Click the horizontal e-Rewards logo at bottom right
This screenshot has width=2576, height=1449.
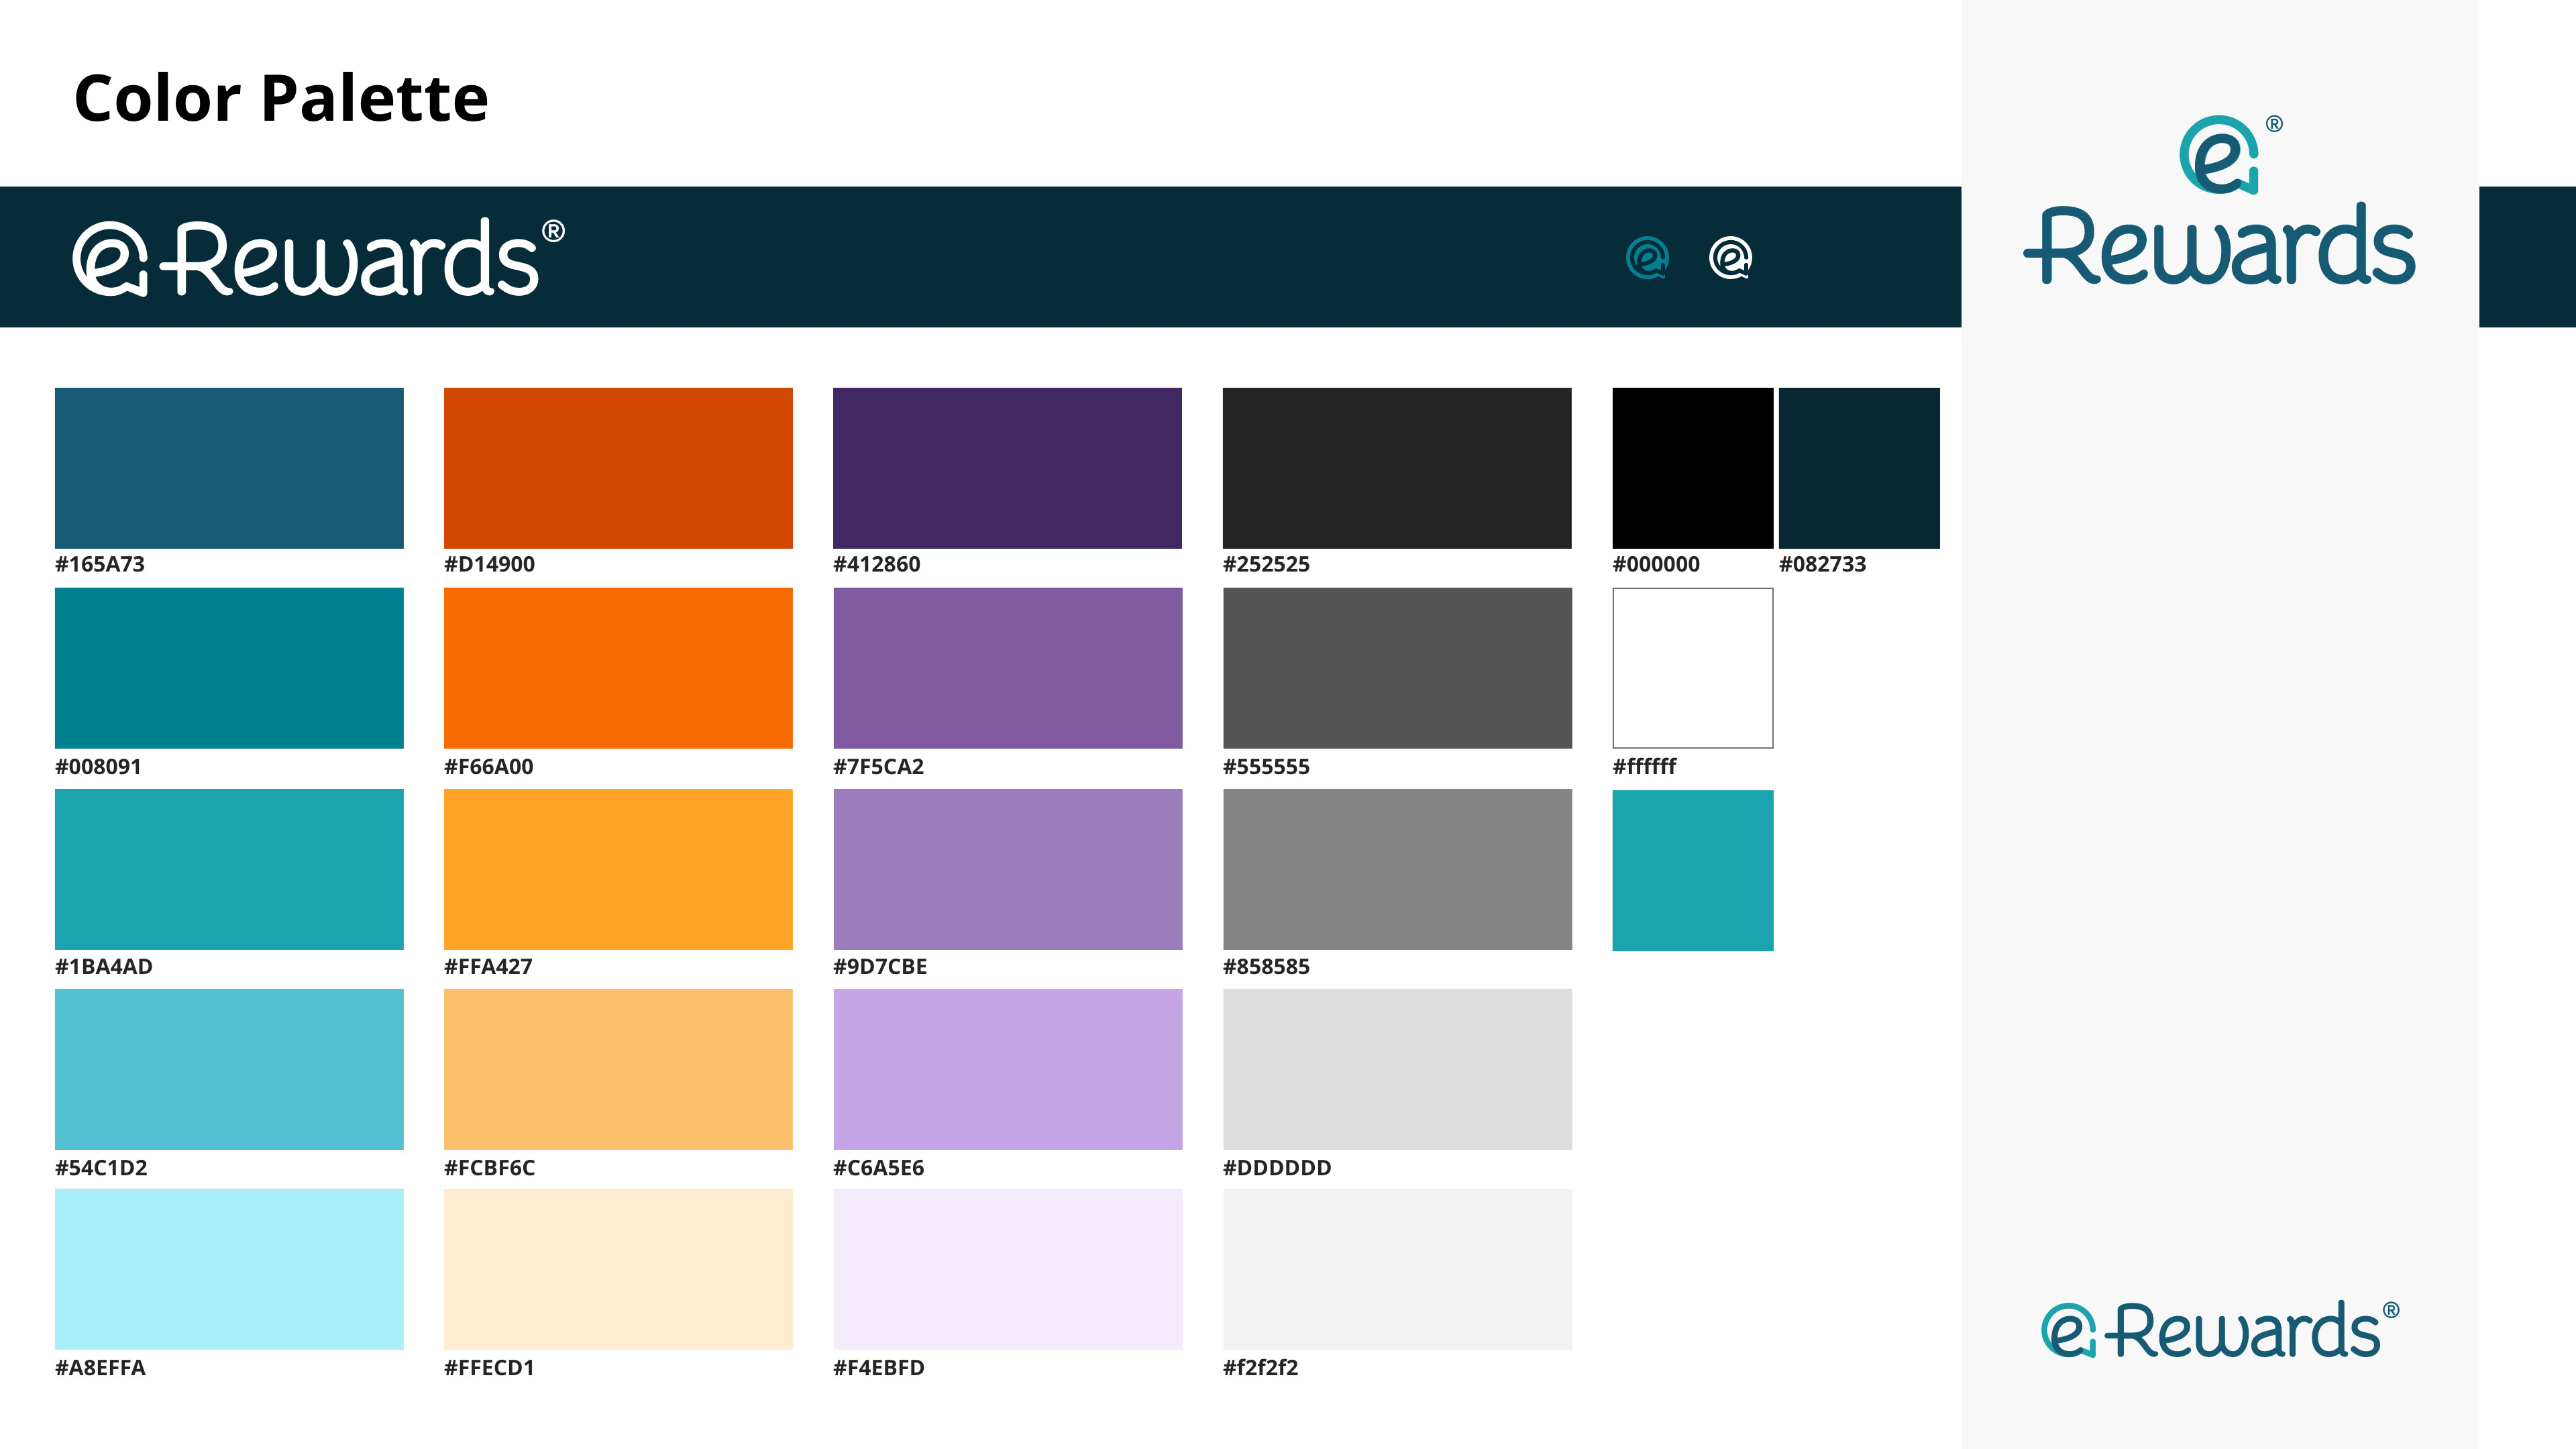pos(2219,1330)
